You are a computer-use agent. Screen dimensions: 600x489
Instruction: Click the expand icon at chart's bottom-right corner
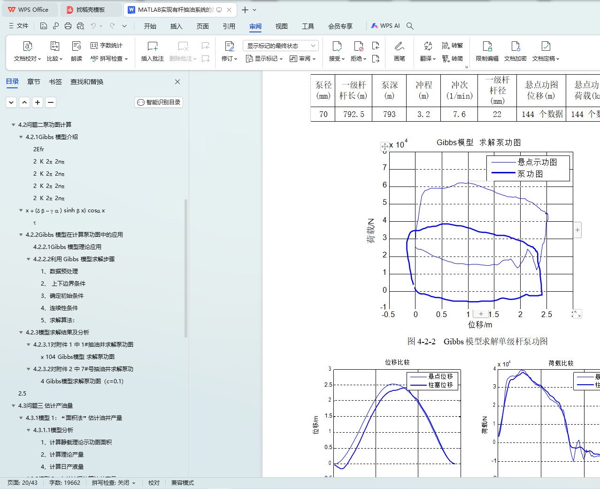(577, 314)
